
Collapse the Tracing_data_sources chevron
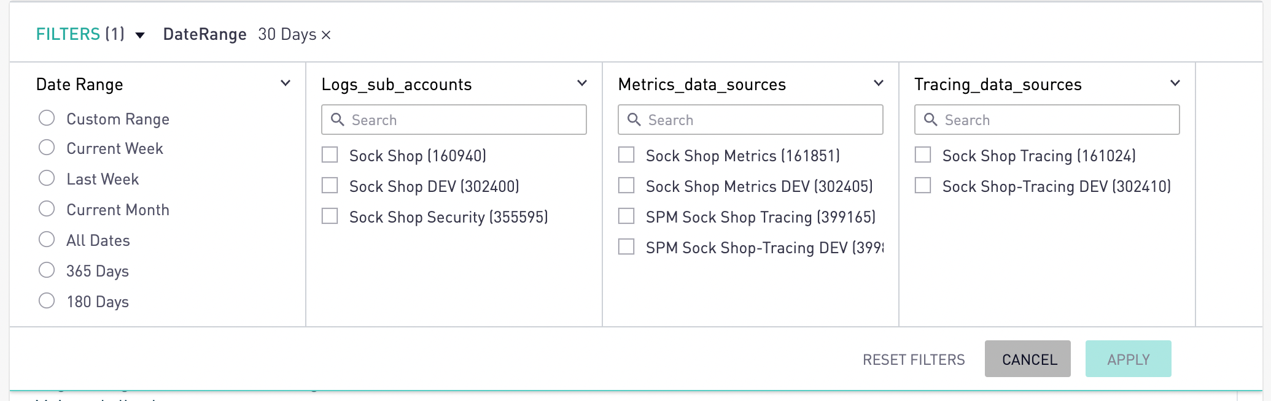(x=1175, y=83)
